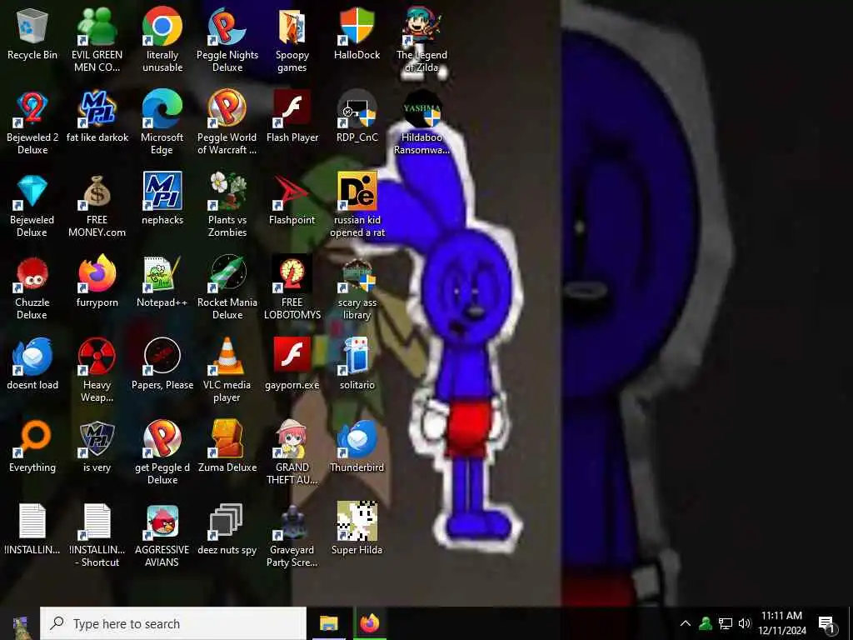Screen dimensions: 853x640
Task: Select the Firefox icon labeled furryporn
Action: (97, 273)
